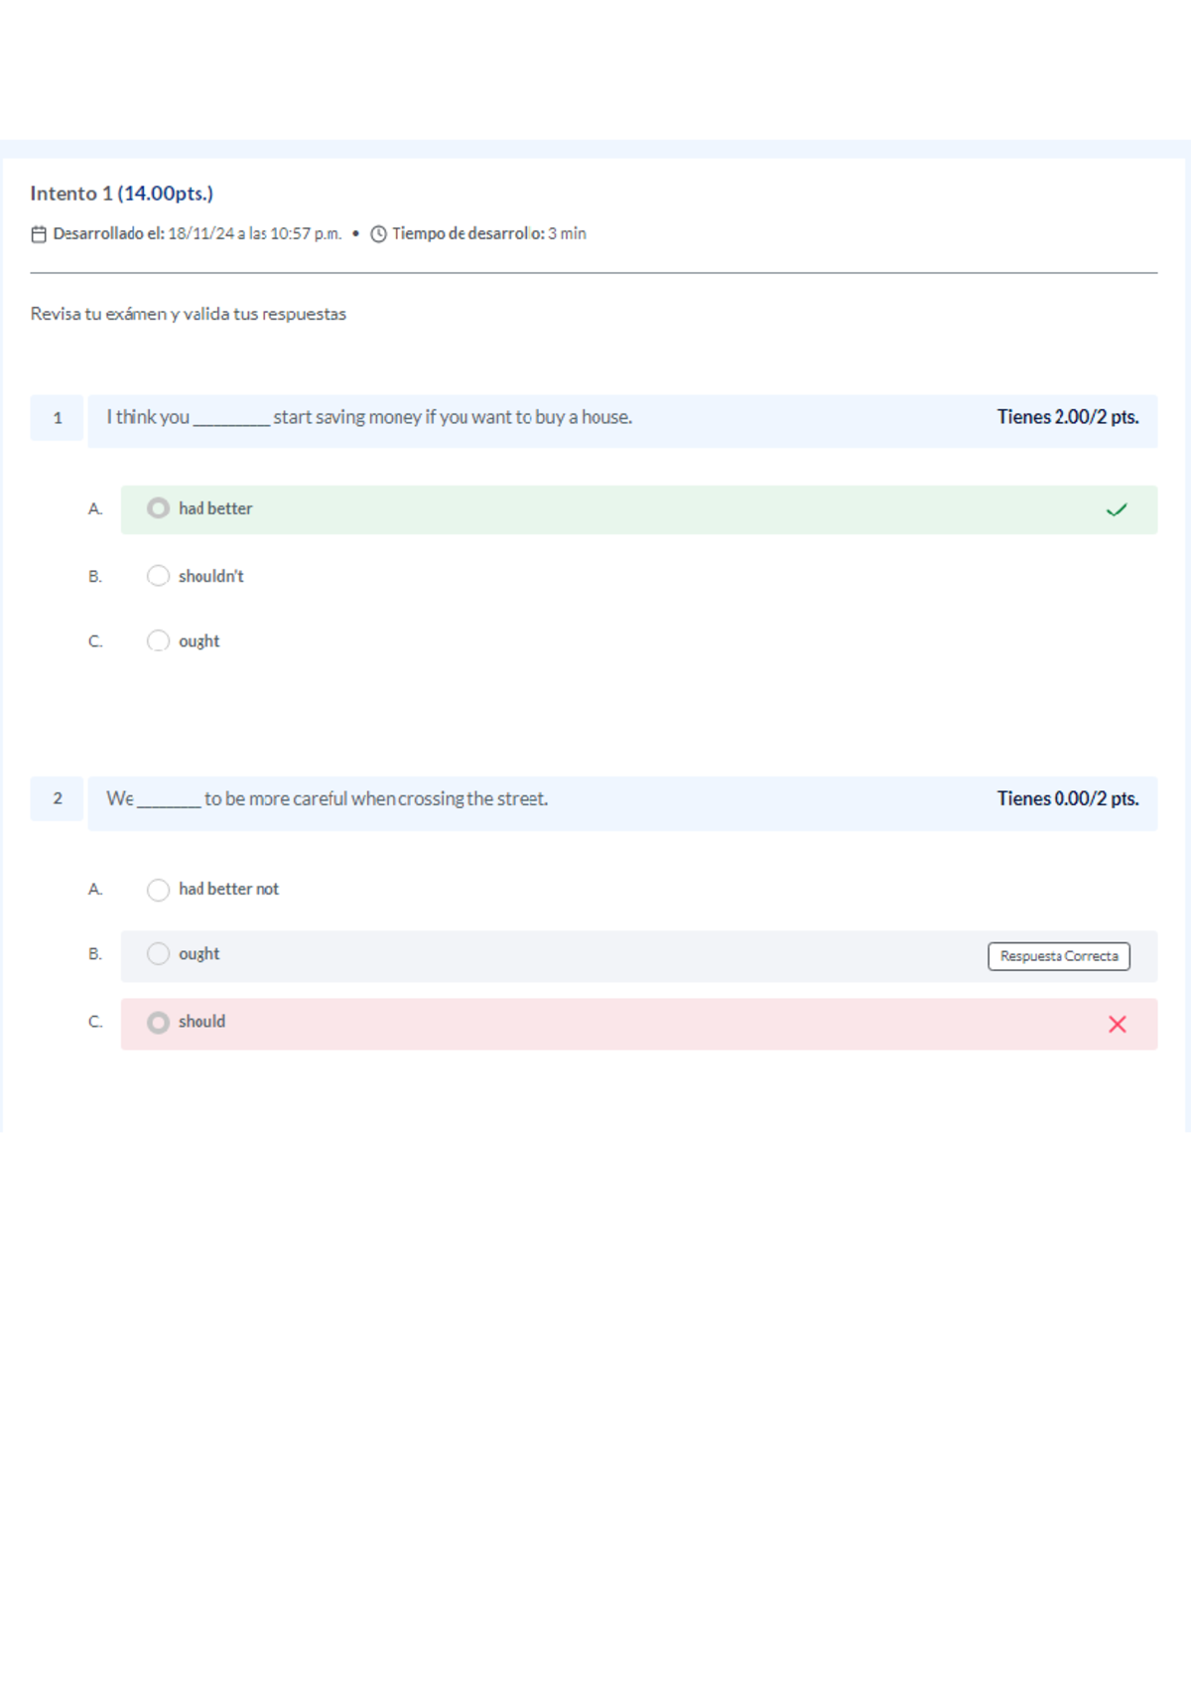Click the Intento 1 heading

pos(122,193)
